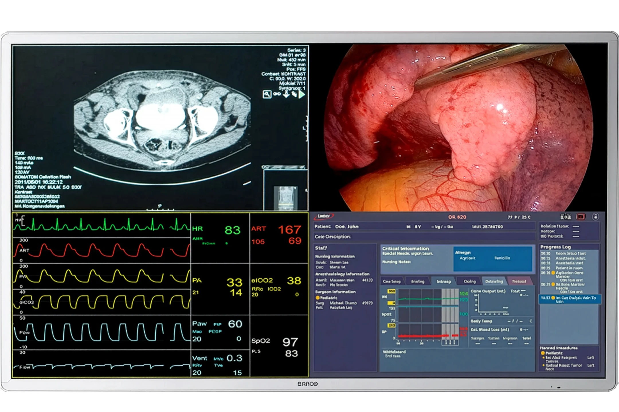The height and width of the screenshot is (412, 619).
Task: Open the Closing tab
Action: (469, 281)
